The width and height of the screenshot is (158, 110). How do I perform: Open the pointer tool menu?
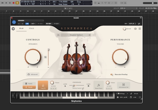66,8
